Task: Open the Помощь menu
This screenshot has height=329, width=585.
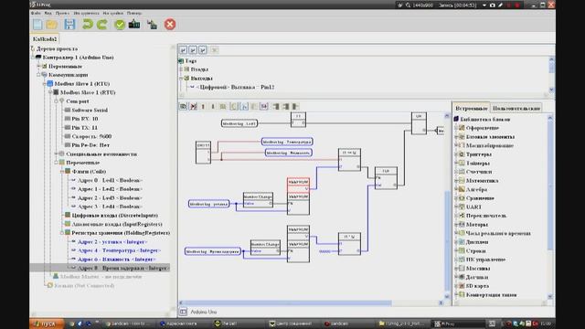Action: click(x=134, y=13)
